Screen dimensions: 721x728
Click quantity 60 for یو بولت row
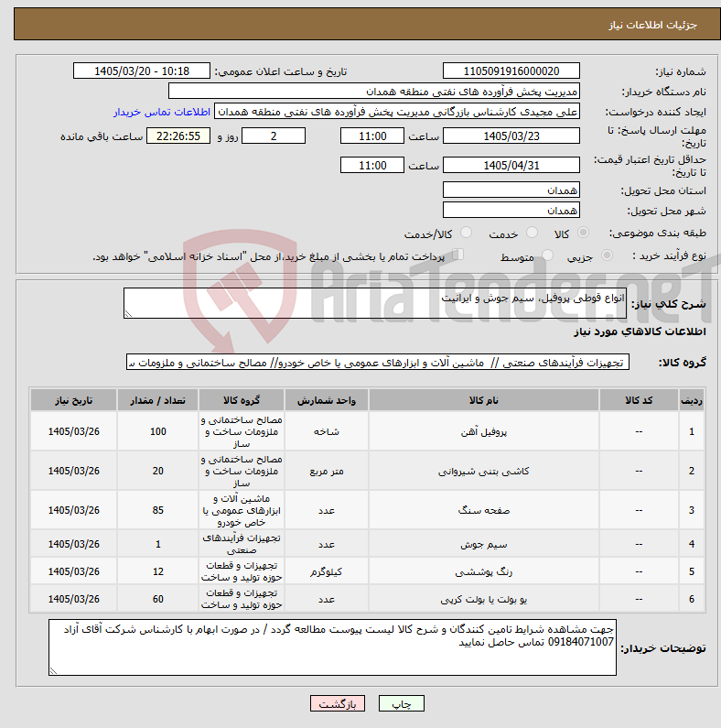pos(157,599)
